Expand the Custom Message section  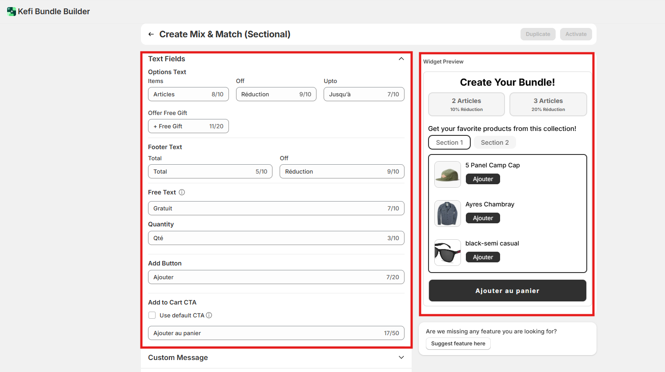(401, 357)
